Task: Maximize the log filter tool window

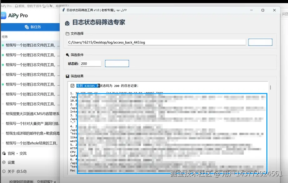Action: tap(263, 10)
